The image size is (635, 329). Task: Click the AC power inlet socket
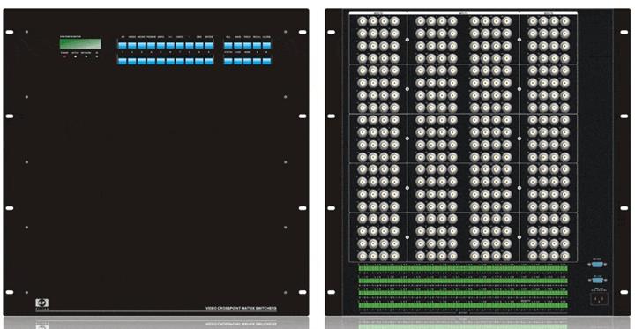tap(599, 299)
